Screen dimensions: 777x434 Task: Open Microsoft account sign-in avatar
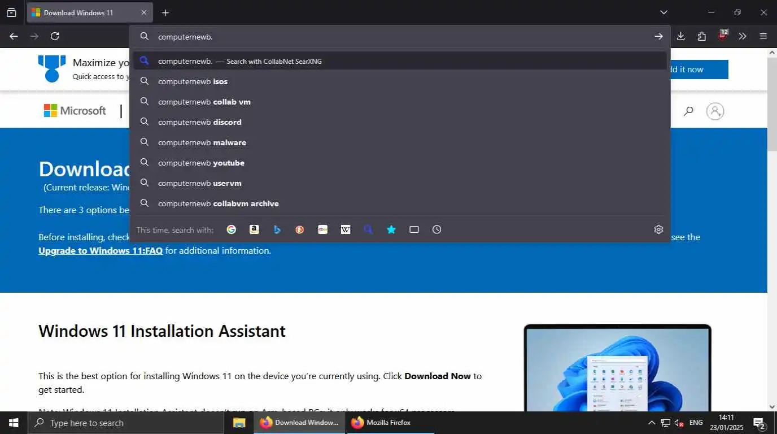coord(715,111)
